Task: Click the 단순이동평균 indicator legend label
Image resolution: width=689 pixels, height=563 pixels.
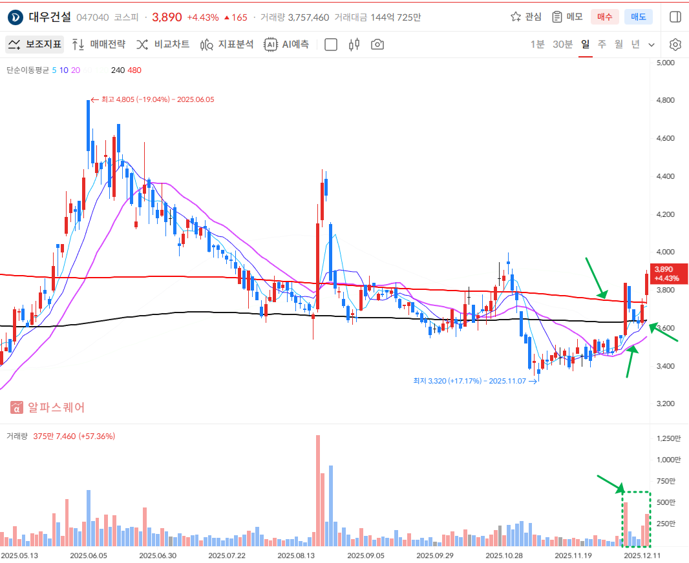Action: 27,70
